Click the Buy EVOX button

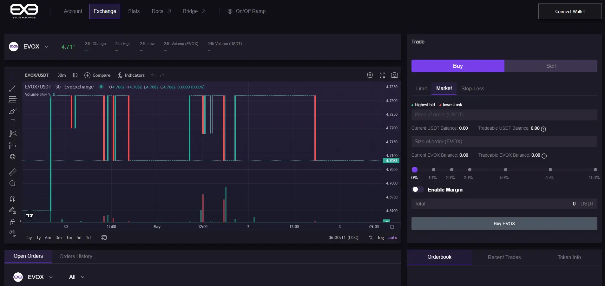[x=504, y=224]
